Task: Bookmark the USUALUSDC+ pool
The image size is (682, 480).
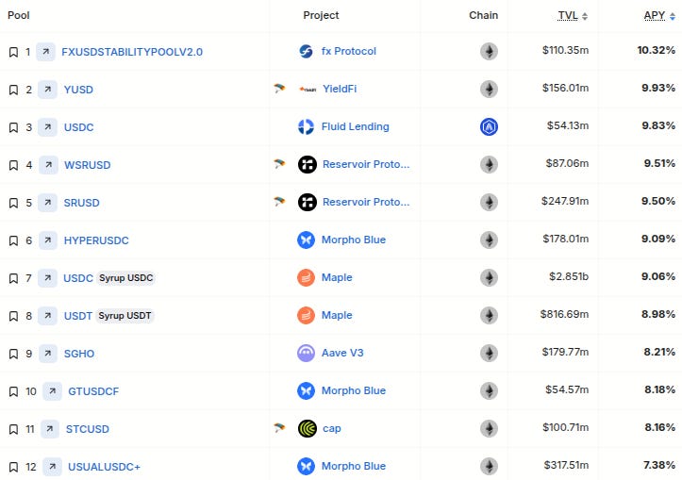Action: [x=13, y=467]
